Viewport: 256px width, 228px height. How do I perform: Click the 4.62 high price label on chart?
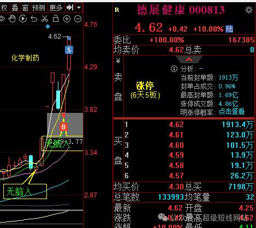coord(55,37)
